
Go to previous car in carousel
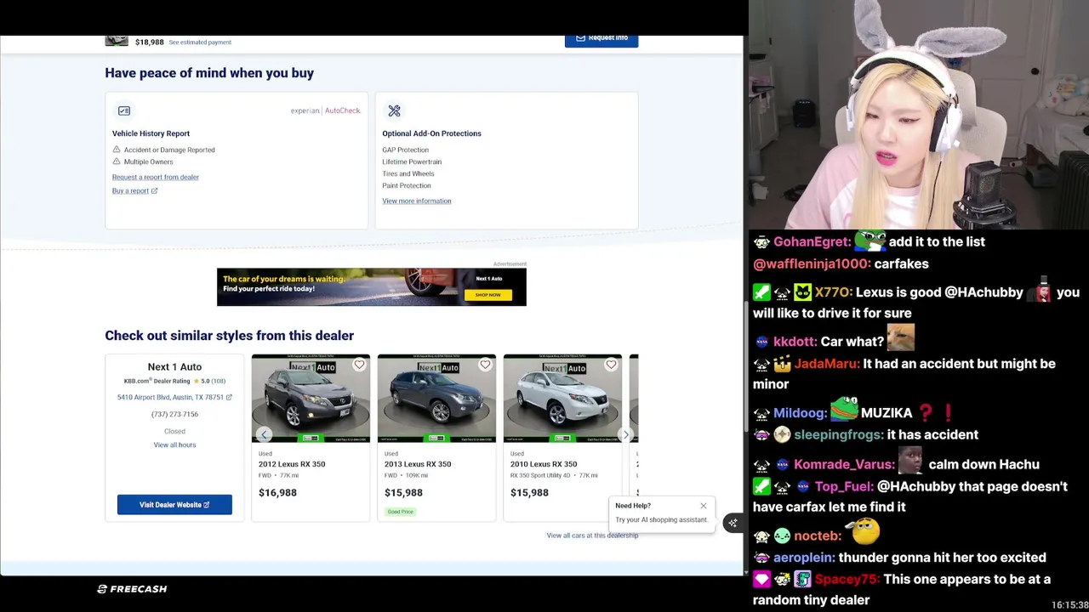pyautogui.click(x=264, y=434)
